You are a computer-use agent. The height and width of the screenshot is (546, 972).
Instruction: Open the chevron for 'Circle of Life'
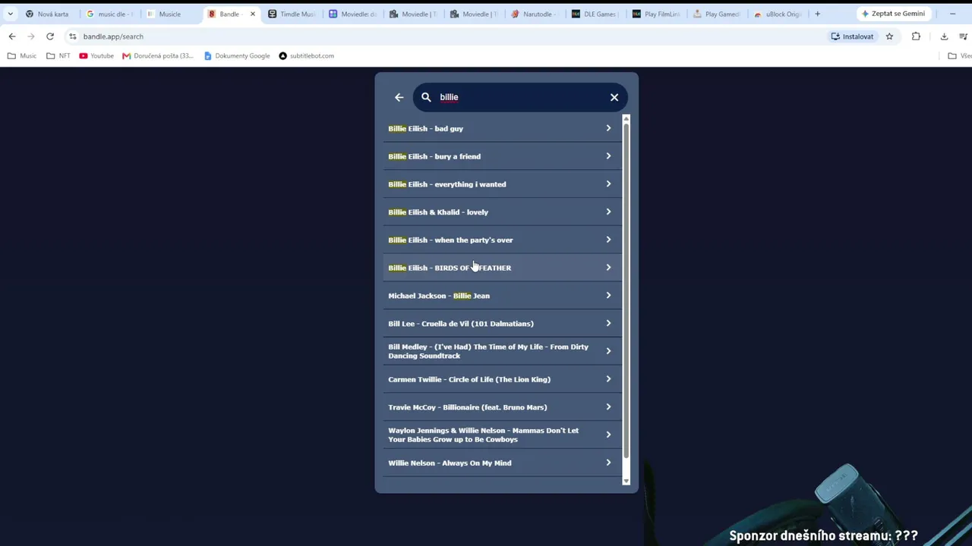pyautogui.click(x=608, y=379)
